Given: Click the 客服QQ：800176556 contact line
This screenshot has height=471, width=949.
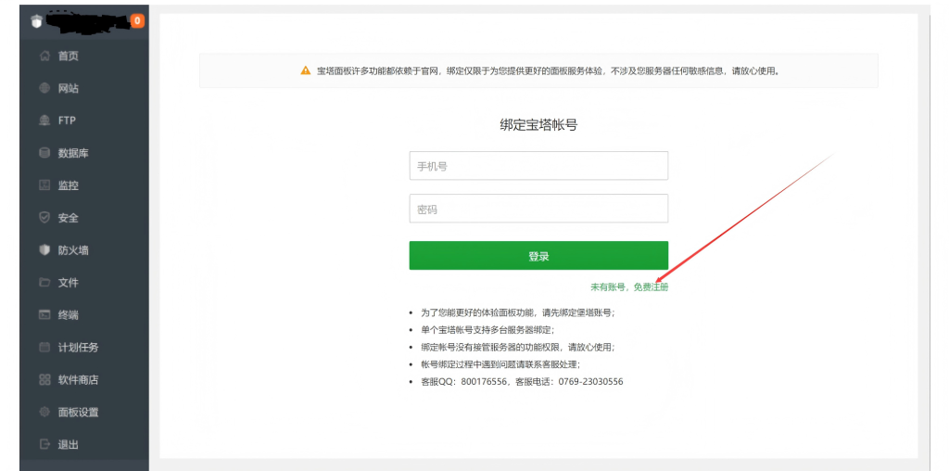Looking at the screenshot, I should 523,382.
